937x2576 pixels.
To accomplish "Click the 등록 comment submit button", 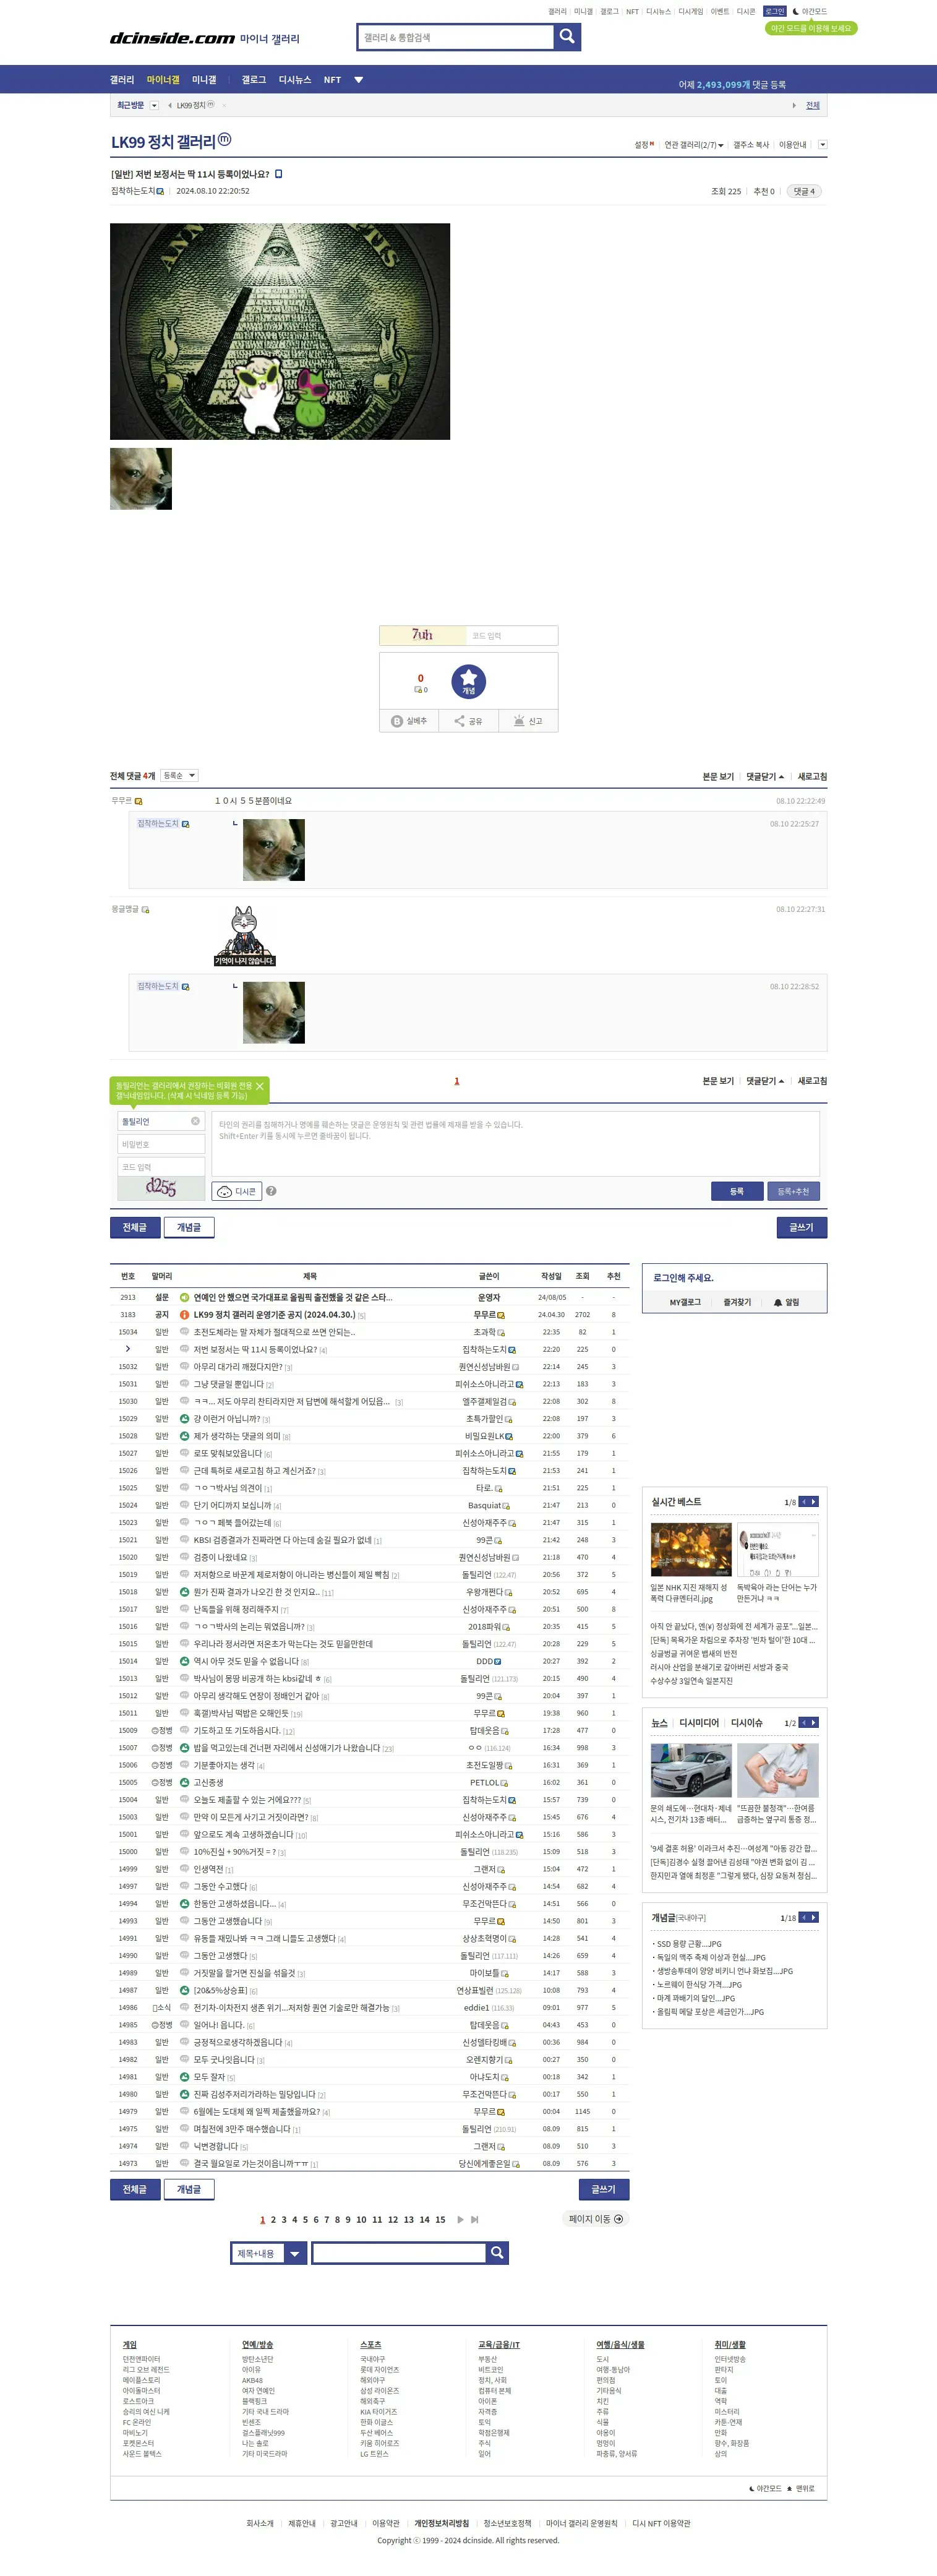I will (737, 1191).
